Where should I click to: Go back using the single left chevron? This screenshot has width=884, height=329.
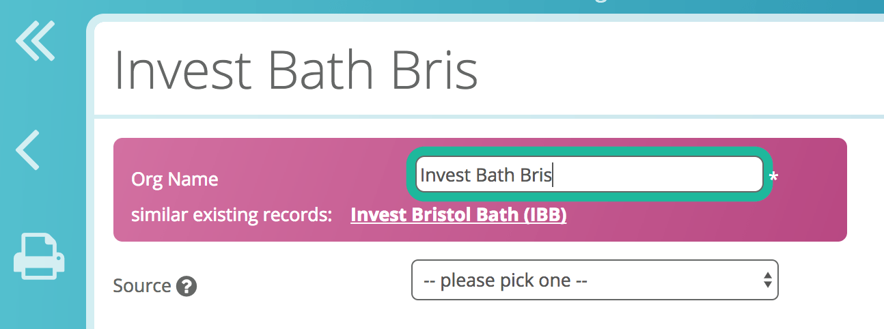click(29, 149)
